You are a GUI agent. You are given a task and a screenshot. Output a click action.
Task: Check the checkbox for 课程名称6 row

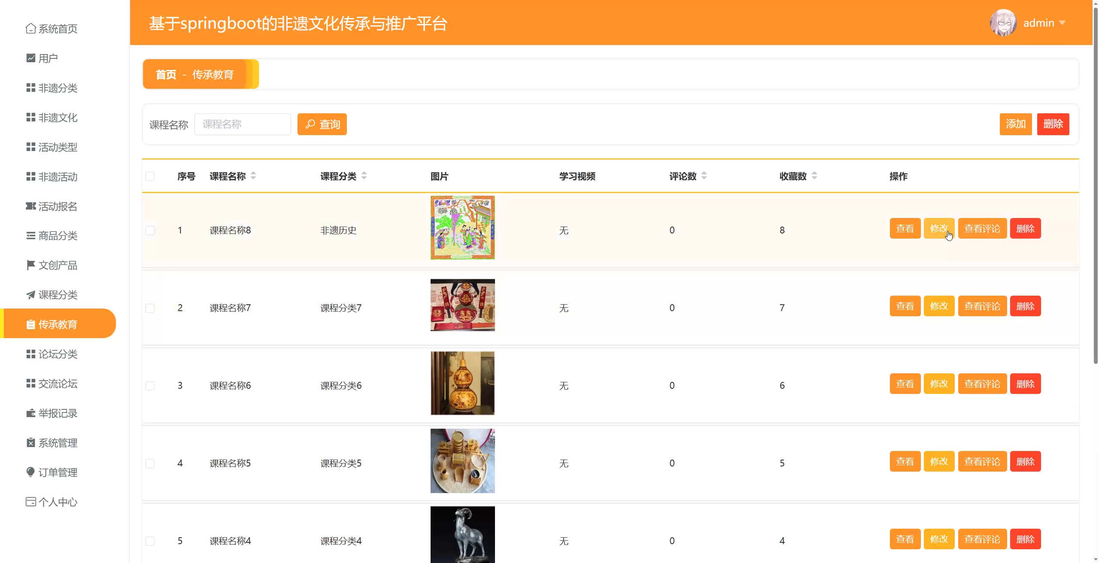(x=150, y=386)
